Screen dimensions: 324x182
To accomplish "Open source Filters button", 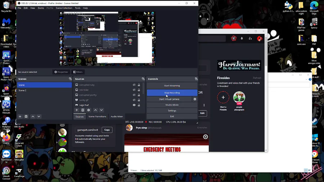I will [x=78, y=72].
